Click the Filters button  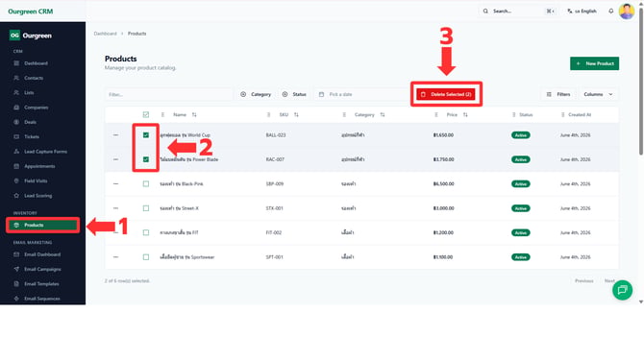[x=558, y=94]
